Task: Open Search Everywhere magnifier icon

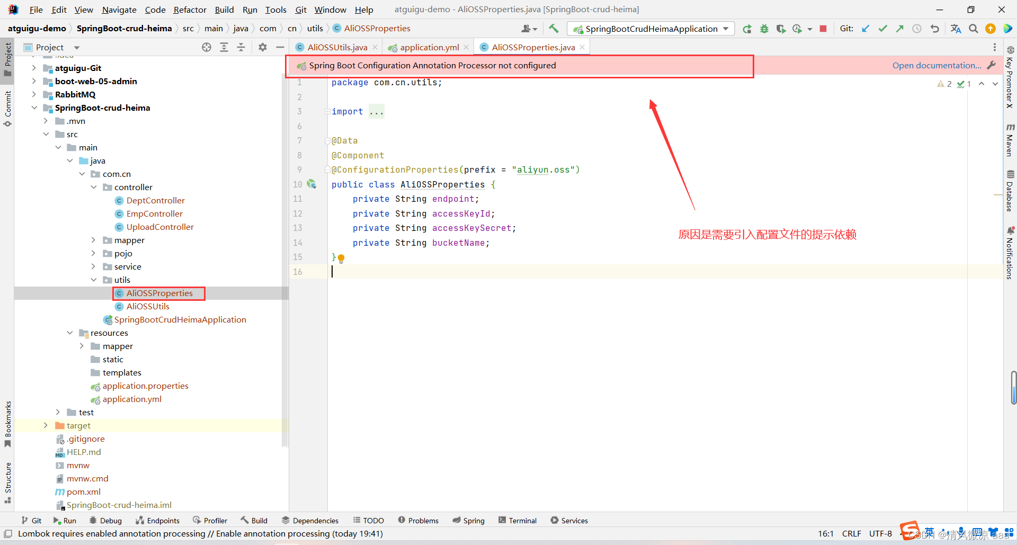Action: tap(974, 29)
